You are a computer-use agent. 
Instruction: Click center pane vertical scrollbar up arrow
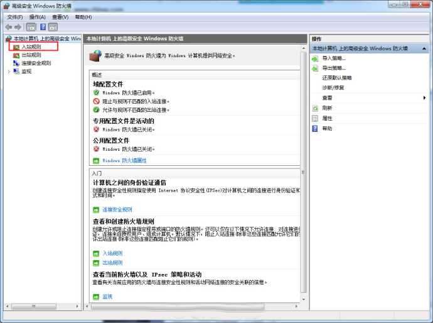[304, 48]
